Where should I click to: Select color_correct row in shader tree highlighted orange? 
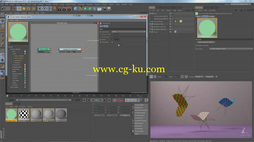(19, 58)
